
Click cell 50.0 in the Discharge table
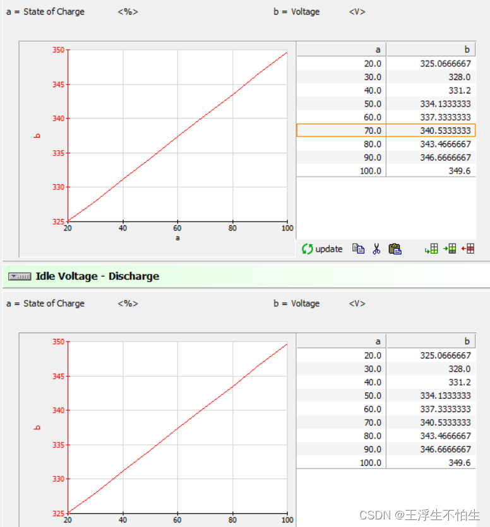point(342,396)
